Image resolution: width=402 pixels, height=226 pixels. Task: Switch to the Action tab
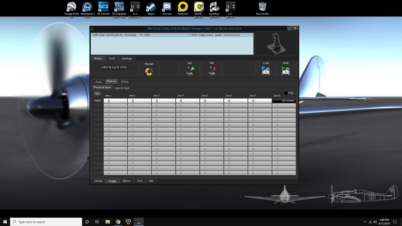click(x=98, y=59)
